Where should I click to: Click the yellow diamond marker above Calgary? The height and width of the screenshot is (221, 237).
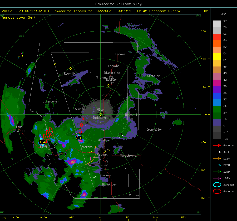[x=104, y=151]
